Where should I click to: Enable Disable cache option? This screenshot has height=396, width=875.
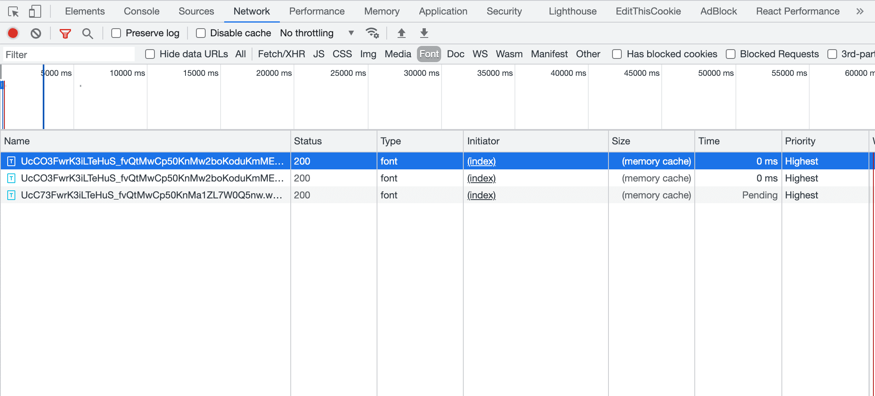201,33
